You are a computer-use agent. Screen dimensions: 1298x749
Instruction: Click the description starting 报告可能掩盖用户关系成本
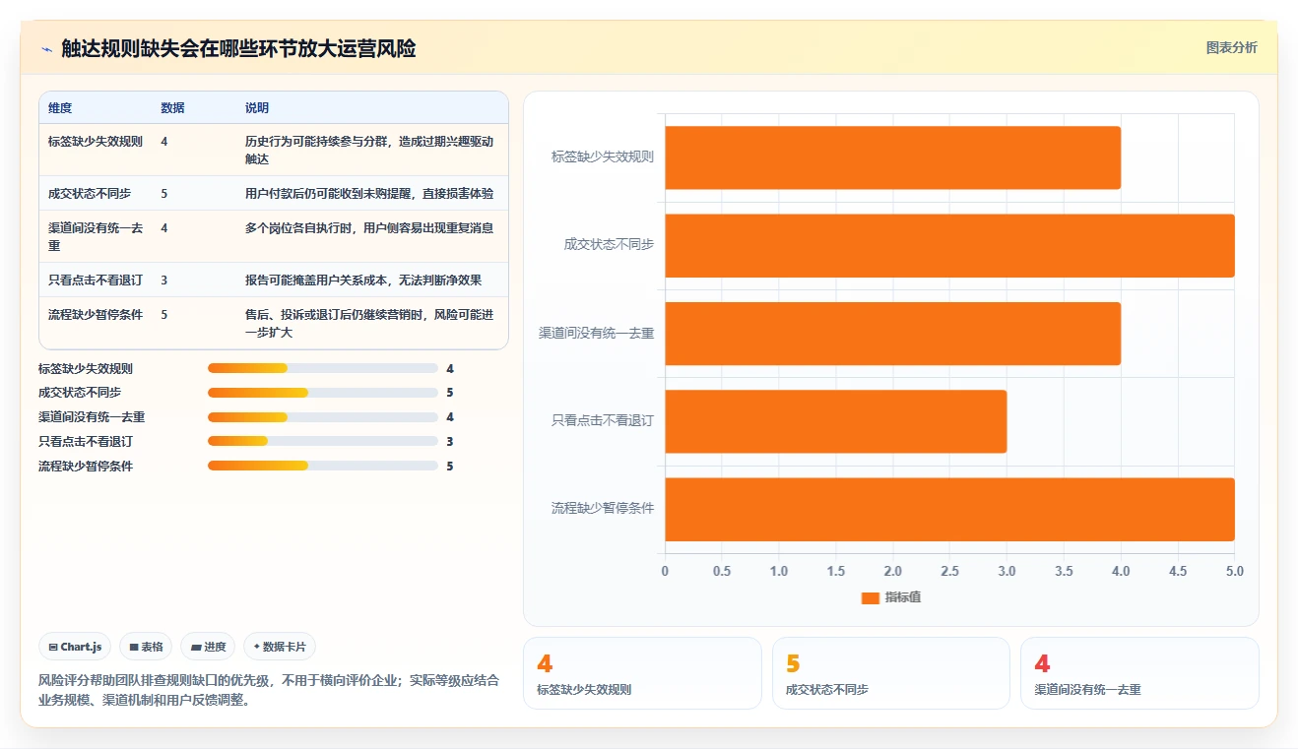(363, 281)
